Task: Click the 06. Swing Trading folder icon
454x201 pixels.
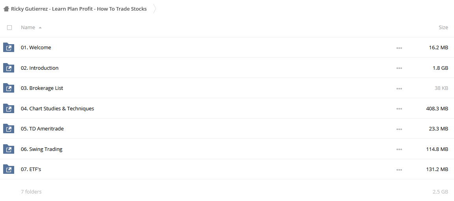Action: (9, 149)
